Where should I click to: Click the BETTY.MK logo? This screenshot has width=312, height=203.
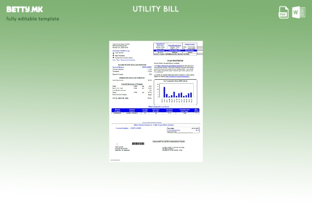24,9
